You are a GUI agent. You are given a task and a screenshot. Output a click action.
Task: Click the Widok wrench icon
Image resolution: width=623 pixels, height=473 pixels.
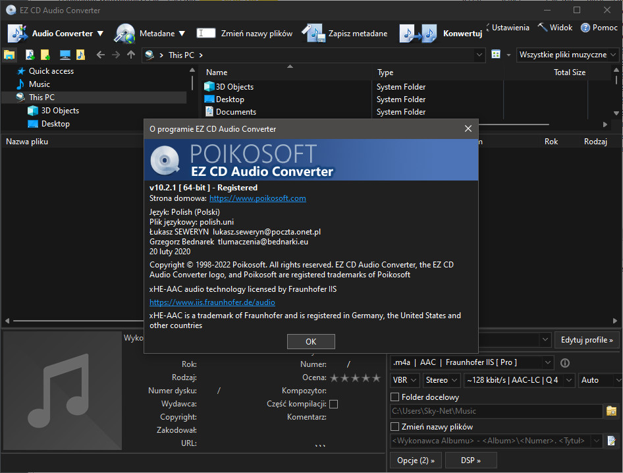[543, 28]
